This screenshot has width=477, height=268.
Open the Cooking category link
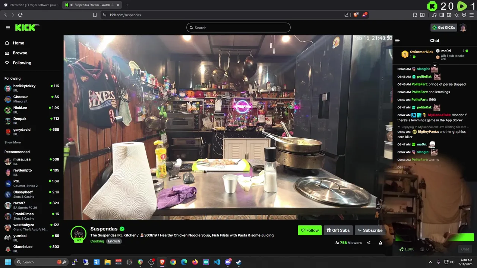click(x=97, y=241)
